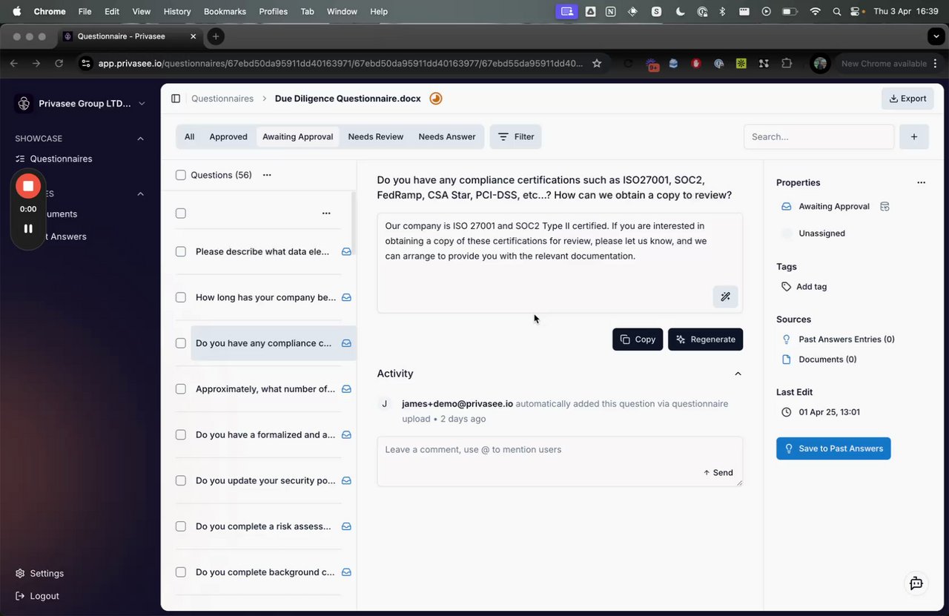
Task: Click the database icon beside Awaiting Approval
Action: click(884, 207)
